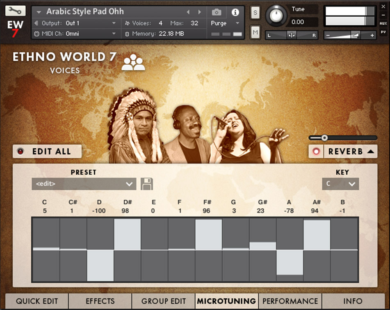
Task: Click the E microtuning bar
Action: pyautogui.click(x=155, y=250)
